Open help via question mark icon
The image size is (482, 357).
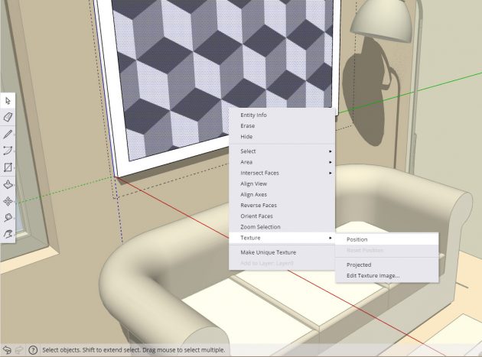tap(33, 349)
